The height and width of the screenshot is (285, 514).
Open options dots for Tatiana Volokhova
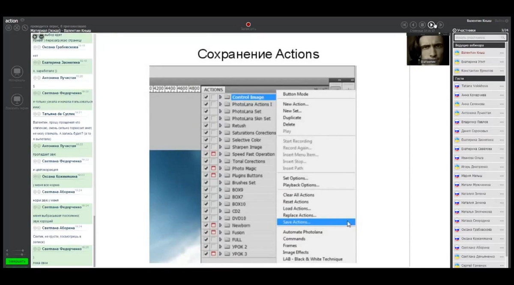click(x=502, y=86)
